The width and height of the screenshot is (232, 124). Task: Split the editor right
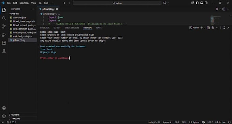click(224, 9)
